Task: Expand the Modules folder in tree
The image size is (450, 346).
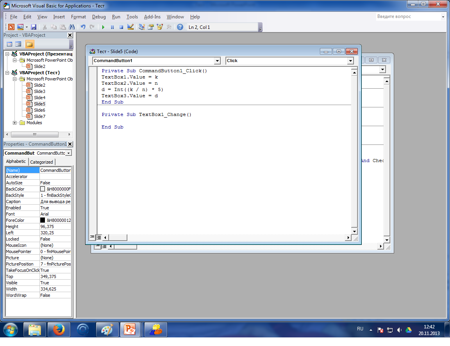Action: pyautogui.click(x=14, y=123)
